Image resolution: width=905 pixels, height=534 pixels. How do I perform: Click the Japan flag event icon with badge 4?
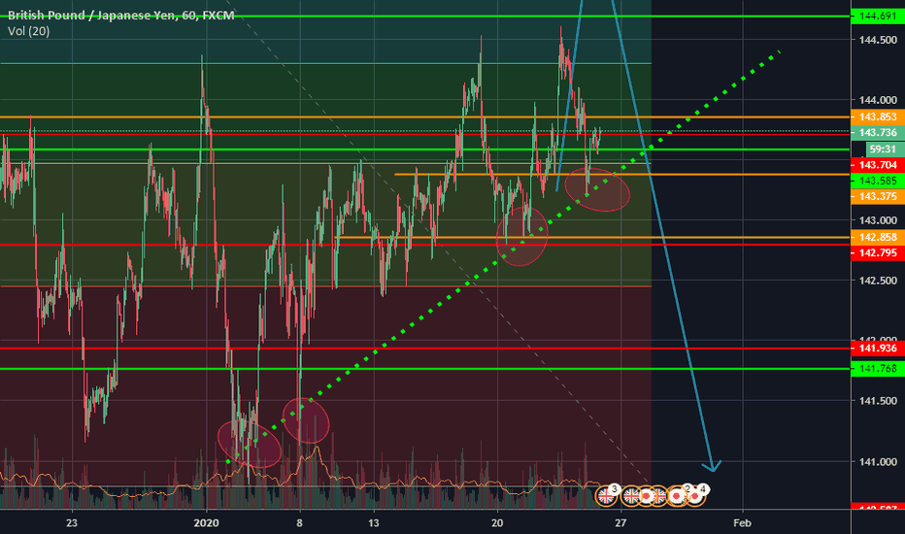pos(697,495)
